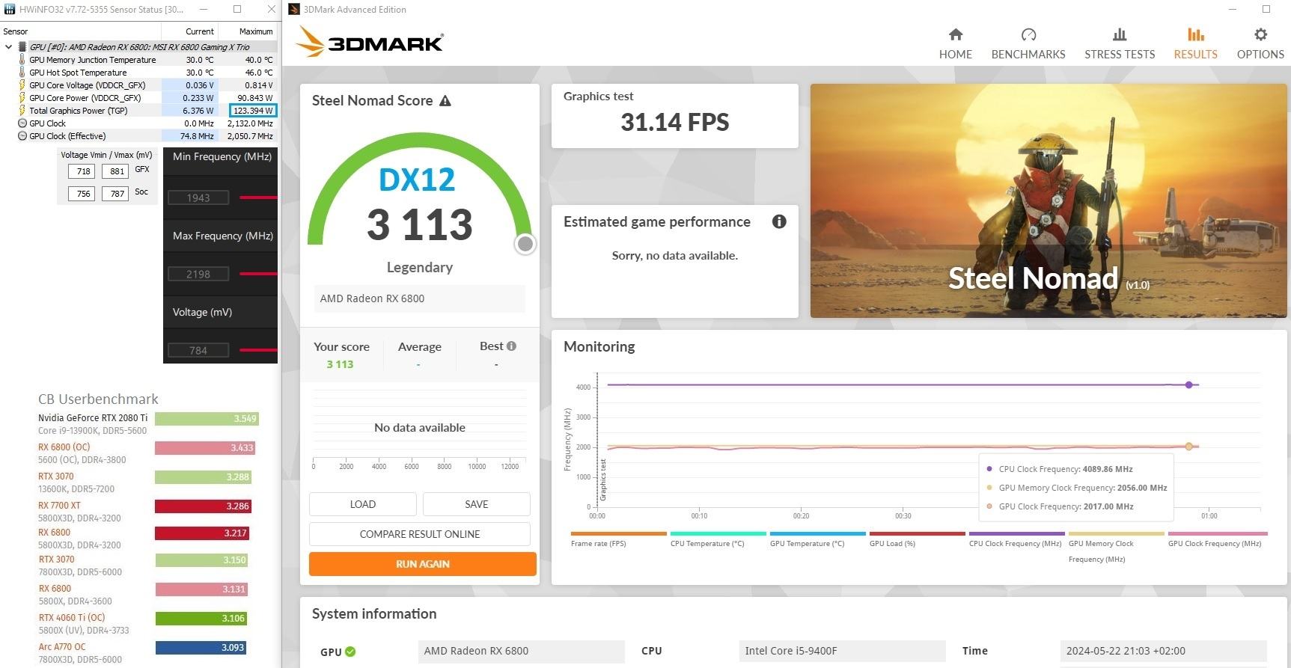The image size is (1291, 668).
Task: Click the RX 6800 (OC) 3.433 bar
Action: pyautogui.click(x=205, y=447)
